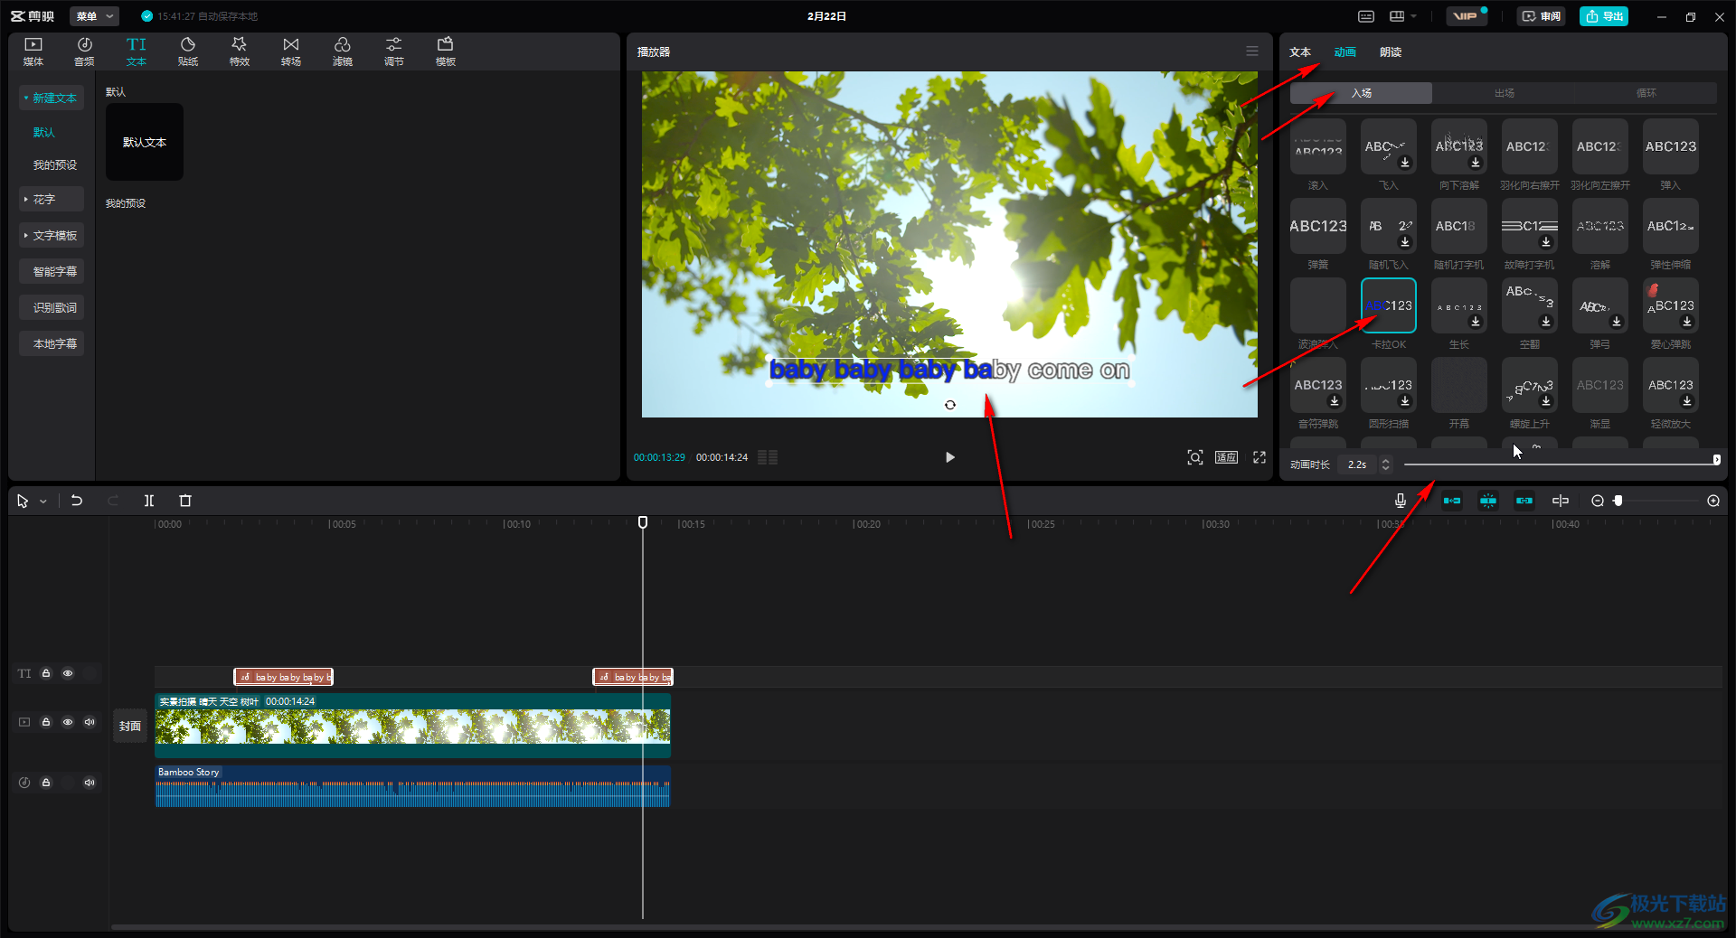
Task: Toggle lock on audio track
Action: [46, 783]
